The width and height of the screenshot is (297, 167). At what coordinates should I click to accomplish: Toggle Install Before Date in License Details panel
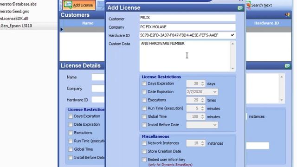tap(71, 158)
